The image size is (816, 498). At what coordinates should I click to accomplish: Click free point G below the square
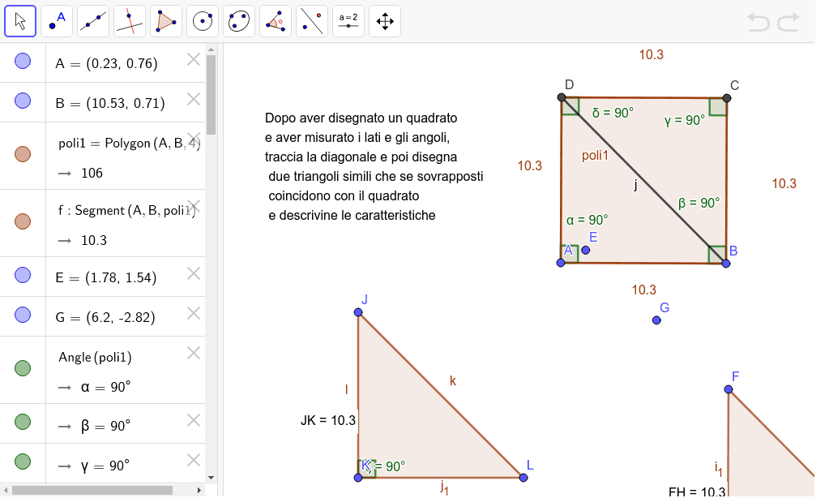click(656, 320)
